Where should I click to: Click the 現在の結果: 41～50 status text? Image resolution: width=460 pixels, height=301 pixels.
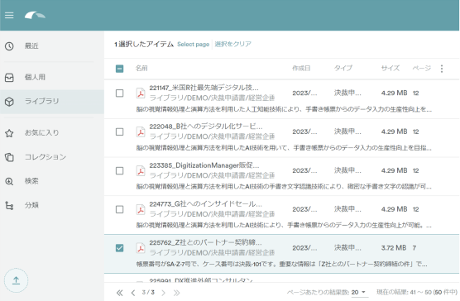tap(417, 292)
